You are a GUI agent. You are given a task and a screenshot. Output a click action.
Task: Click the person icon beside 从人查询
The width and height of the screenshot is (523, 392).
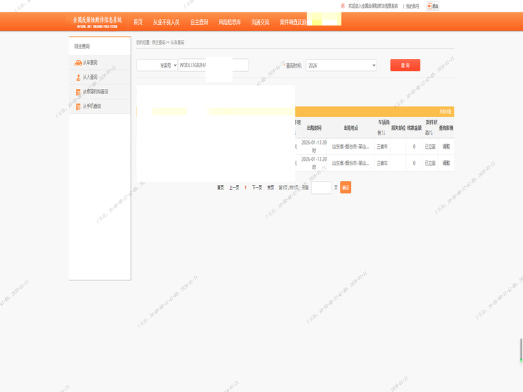coord(78,77)
